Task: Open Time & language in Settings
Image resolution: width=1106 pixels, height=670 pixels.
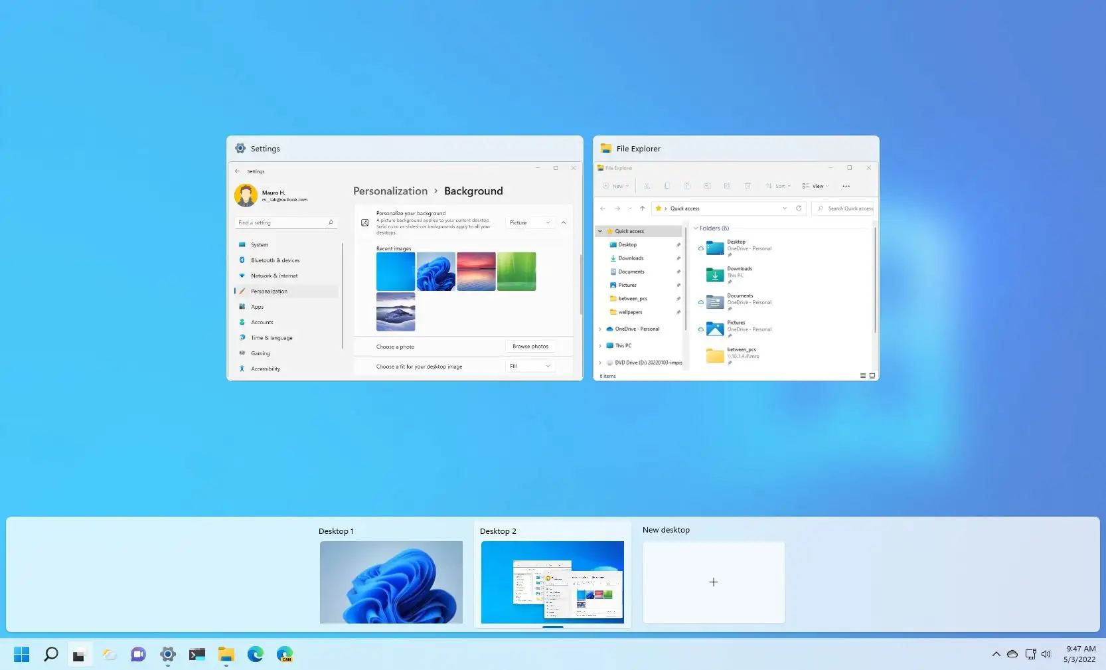Action: pyautogui.click(x=286, y=337)
